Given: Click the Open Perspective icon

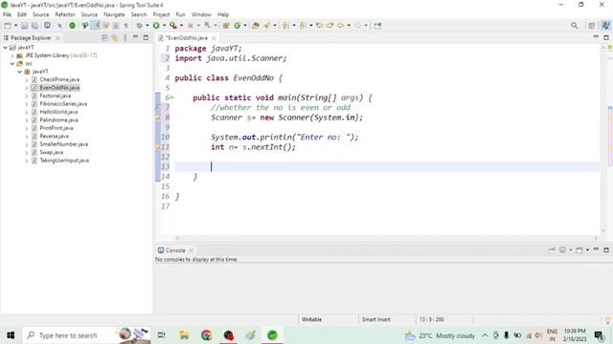Looking at the screenshot, I should click(x=592, y=26).
